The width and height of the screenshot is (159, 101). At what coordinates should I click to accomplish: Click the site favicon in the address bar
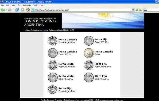pyautogui.click(x=33, y=10)
